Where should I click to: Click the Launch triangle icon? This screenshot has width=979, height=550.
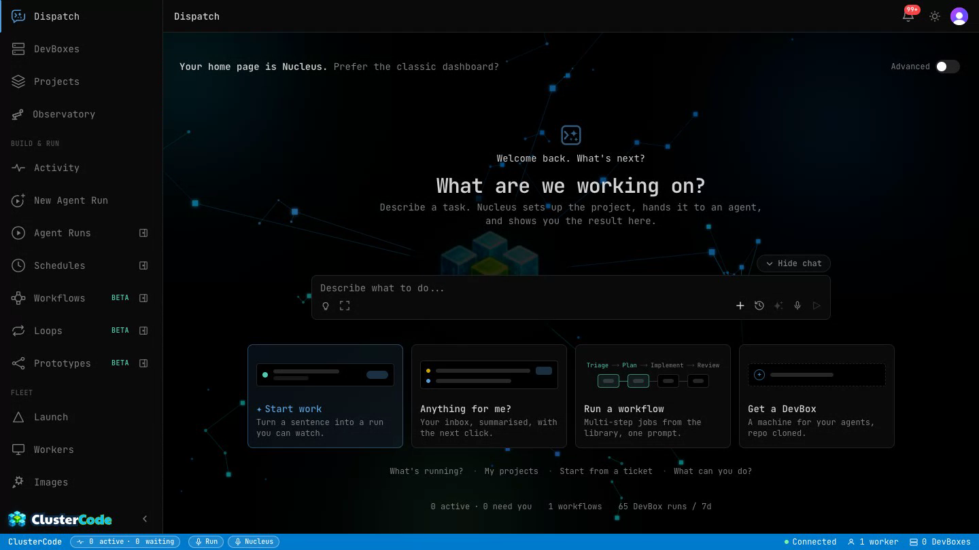pos(18,417)
